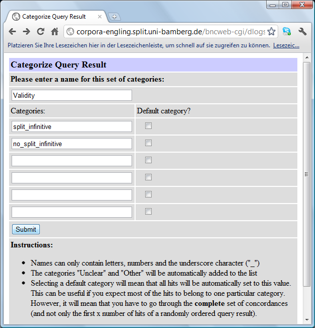Click the set name field containing Validity
Viewport: 315px width, 328px height.
point(72,95)
